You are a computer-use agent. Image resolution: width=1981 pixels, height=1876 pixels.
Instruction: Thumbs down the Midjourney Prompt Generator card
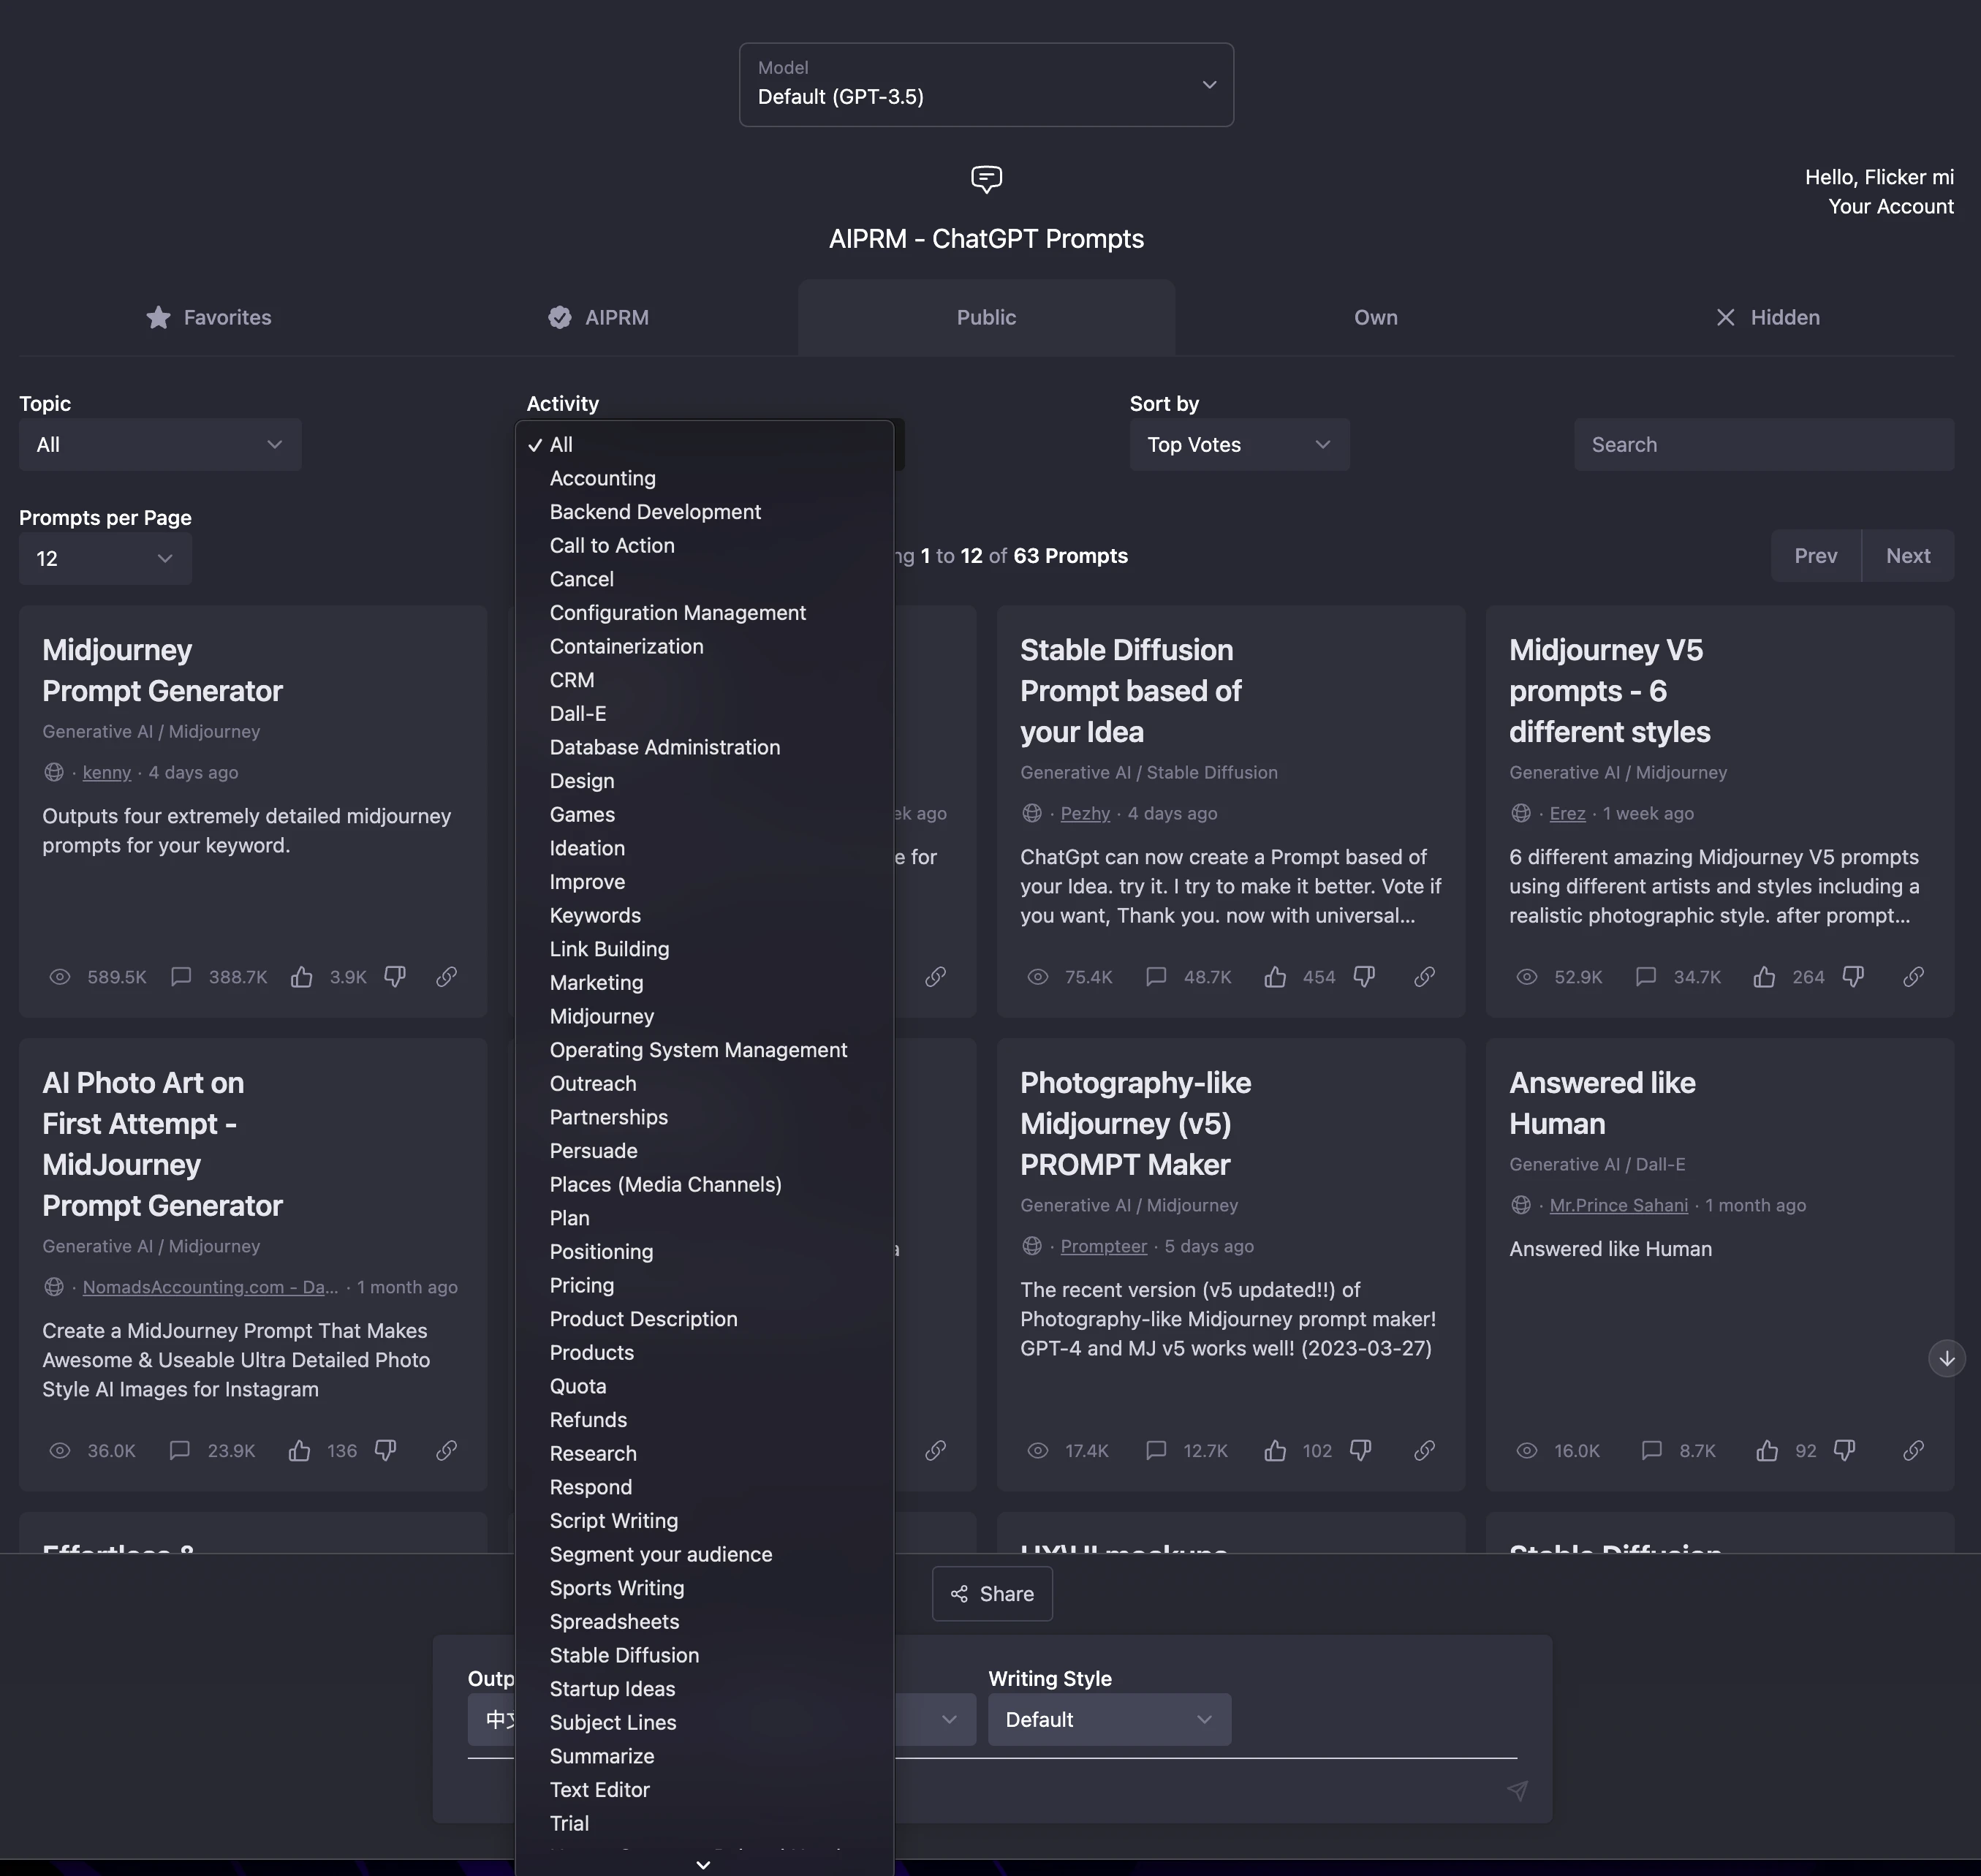point(395,977)
